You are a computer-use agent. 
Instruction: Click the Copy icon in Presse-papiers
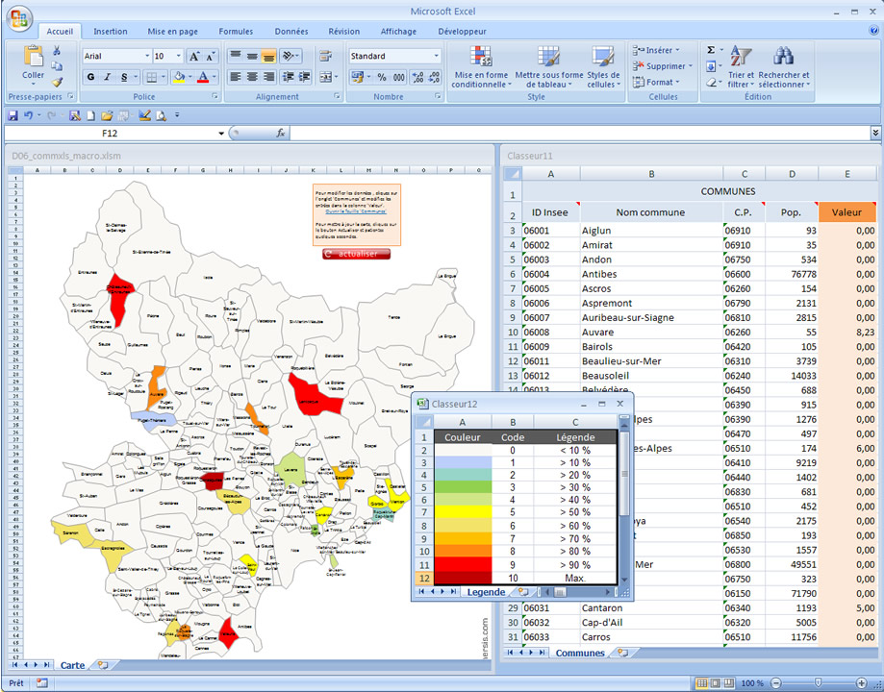point(57,66)
